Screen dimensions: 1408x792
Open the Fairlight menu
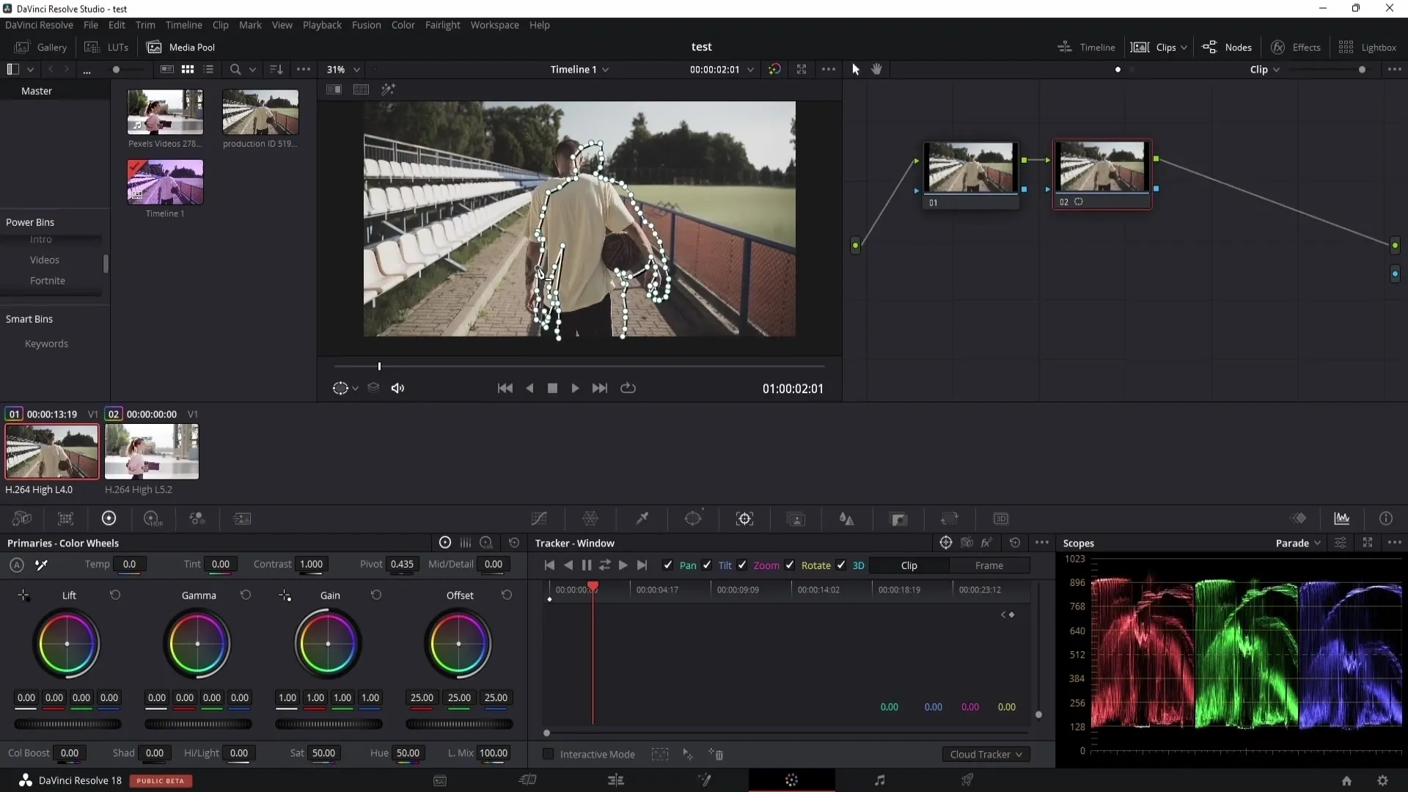click(442, 24)
